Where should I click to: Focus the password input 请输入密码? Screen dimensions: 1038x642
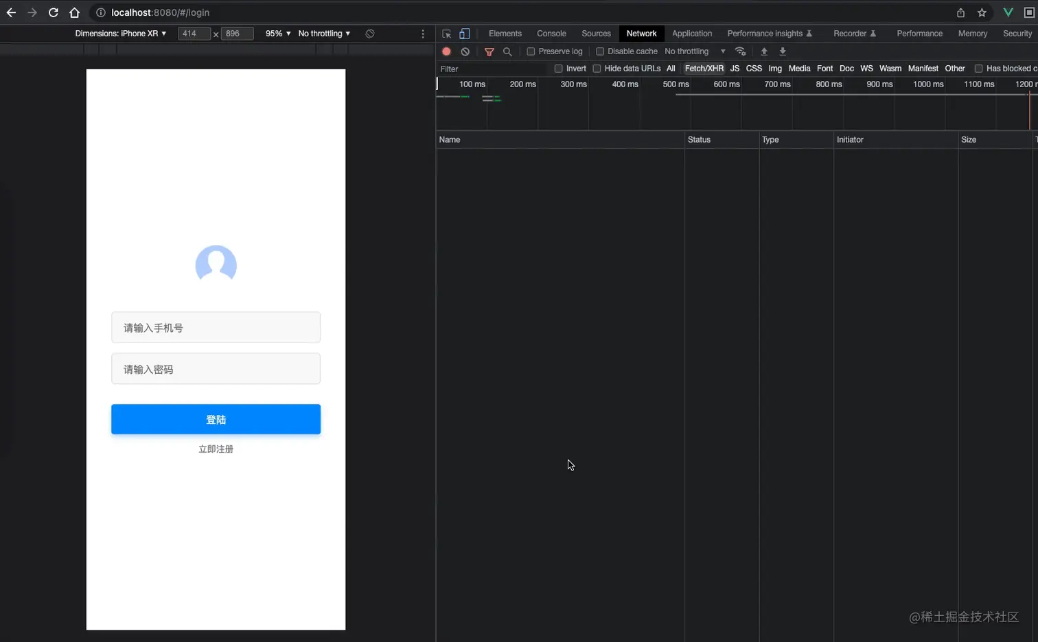coord(216,368)
